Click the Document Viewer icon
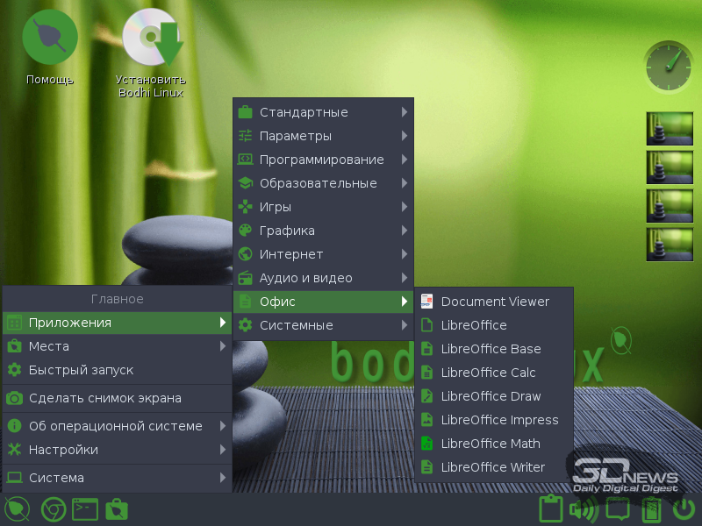702x526 pixels. [427, 302]
